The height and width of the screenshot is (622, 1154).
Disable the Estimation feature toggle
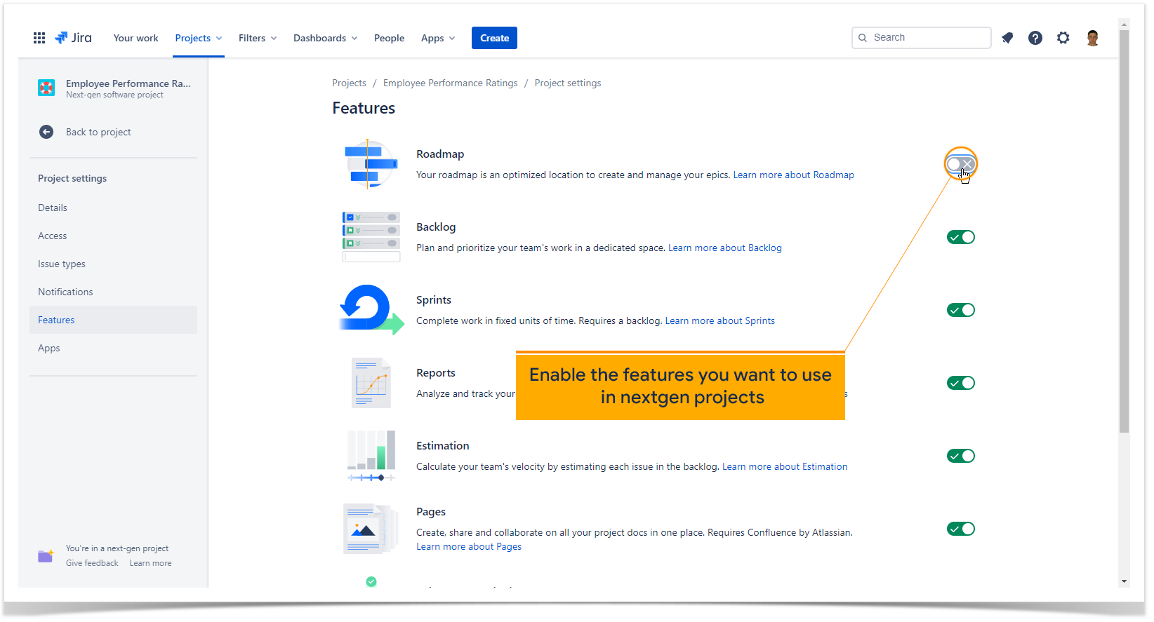click(x=961, y=456)
